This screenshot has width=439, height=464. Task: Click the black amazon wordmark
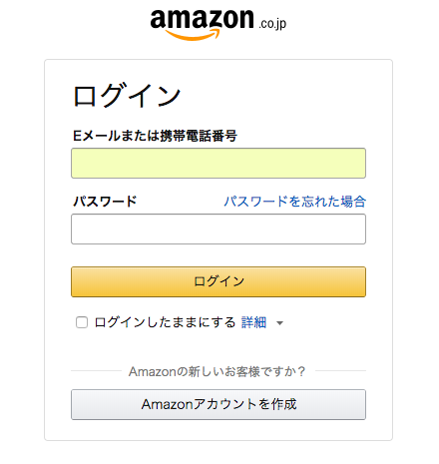point(202,19)
